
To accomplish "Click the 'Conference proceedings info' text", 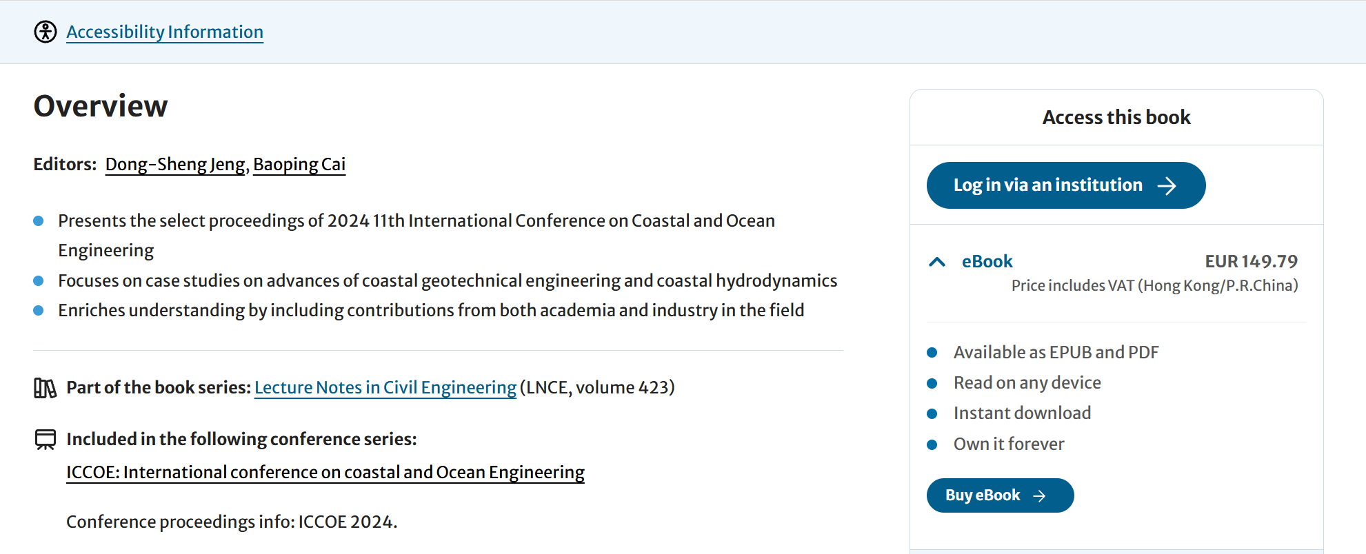I will click(232, 522).
